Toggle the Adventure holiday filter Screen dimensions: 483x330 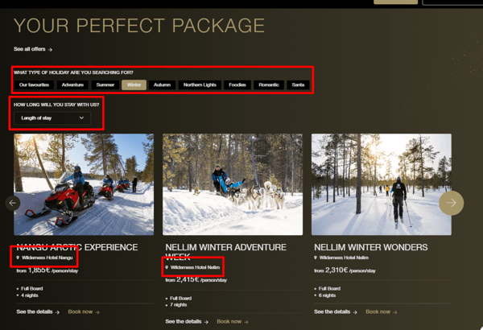click(72, 85)
